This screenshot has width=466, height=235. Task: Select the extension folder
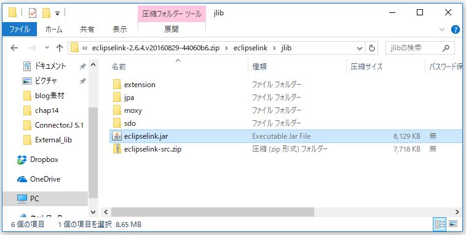[140, 85]
